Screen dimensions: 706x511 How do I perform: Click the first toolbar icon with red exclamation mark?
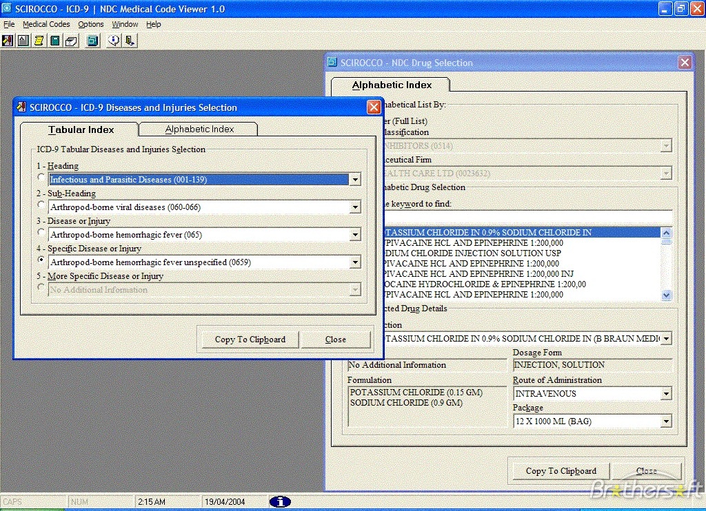pos(8,41)
